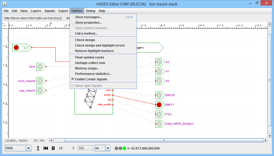Click horizontal scrollbar left arrow
Screen dimensions: 274x156
tap(51, 140)
